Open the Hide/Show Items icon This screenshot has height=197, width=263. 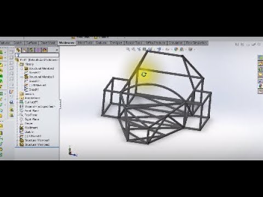[x=167, y=49]
